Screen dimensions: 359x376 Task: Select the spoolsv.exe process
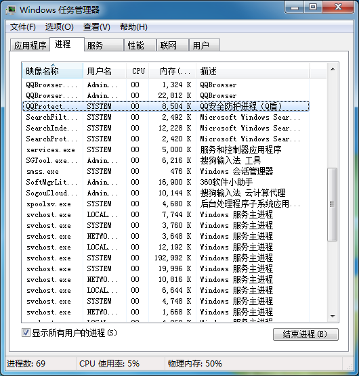point(166,204)
